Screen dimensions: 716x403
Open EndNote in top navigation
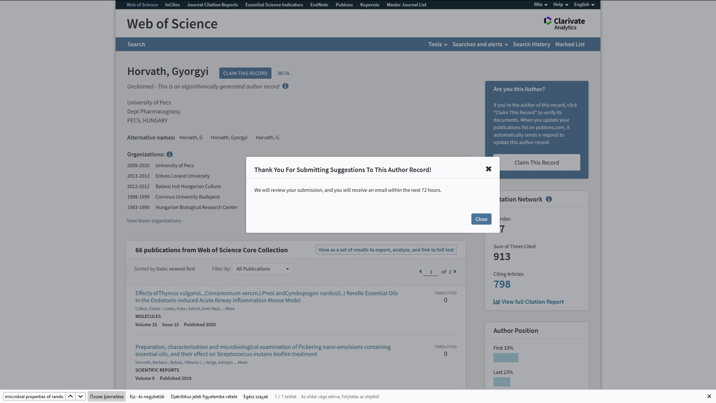click(x=319, y=4)
